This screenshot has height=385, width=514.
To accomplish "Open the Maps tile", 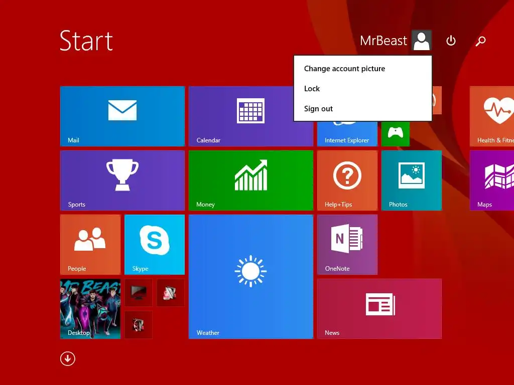I will 492,180.
